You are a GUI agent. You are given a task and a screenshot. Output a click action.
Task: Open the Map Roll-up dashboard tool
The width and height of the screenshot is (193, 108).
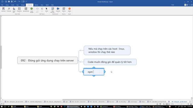[x=53, y=10]
